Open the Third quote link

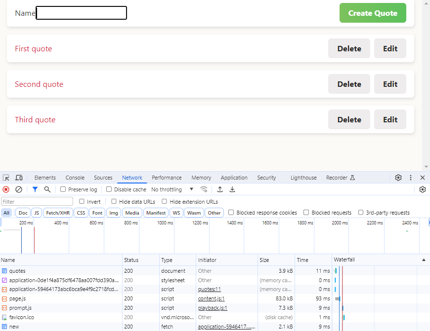[x=35, y=120]
